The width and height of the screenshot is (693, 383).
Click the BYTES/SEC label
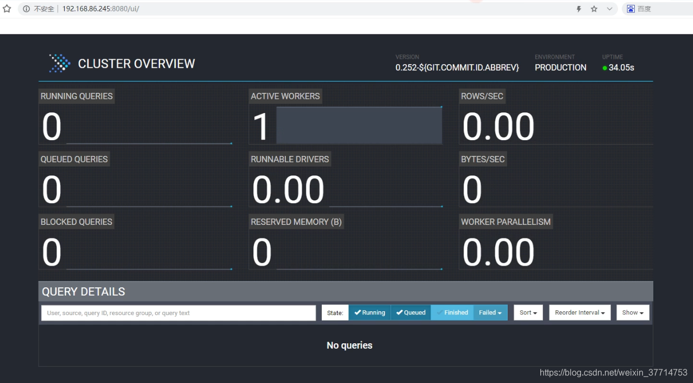pos(483,159)
